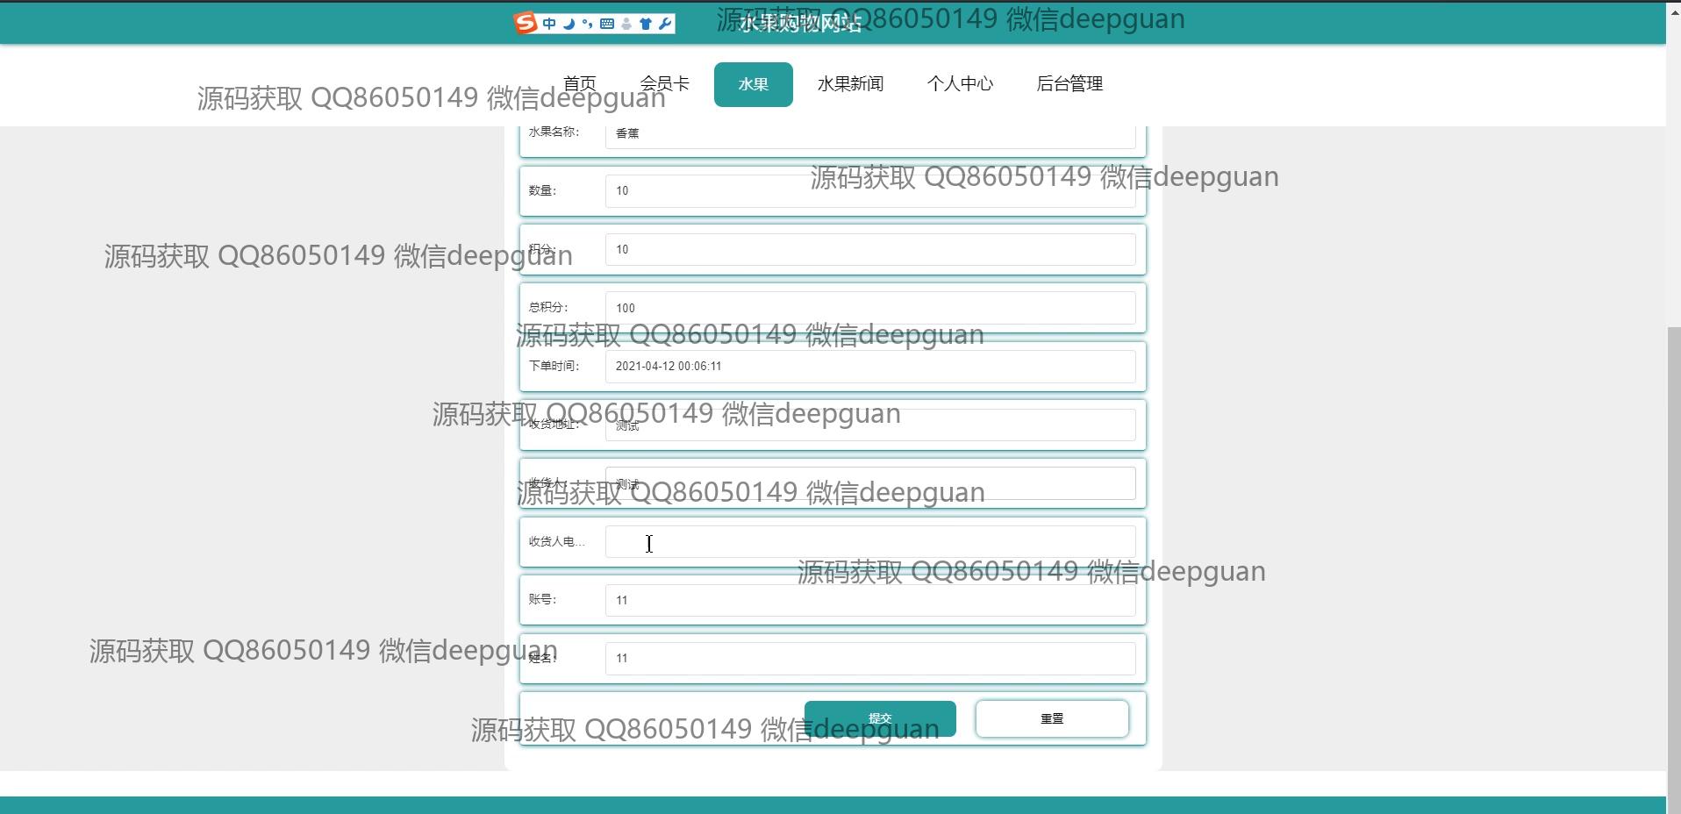Screen dimensions: 1681x814
Task: Click the Sogou input method S logo
Action: coord(526,24)
